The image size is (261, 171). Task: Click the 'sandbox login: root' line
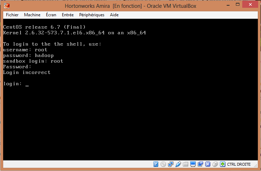tap(33, 61)
